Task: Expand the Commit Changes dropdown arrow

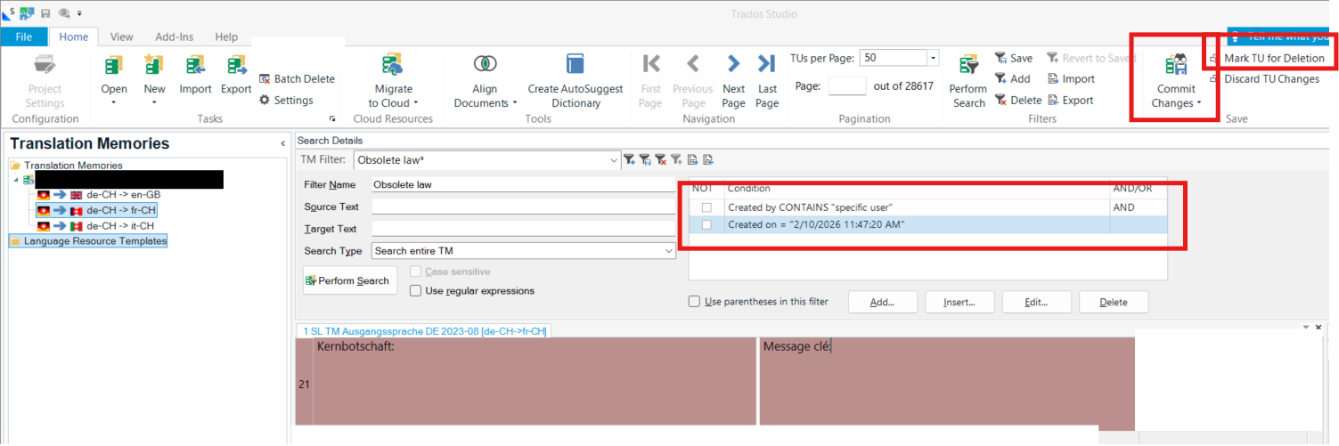Action: 1199,103
